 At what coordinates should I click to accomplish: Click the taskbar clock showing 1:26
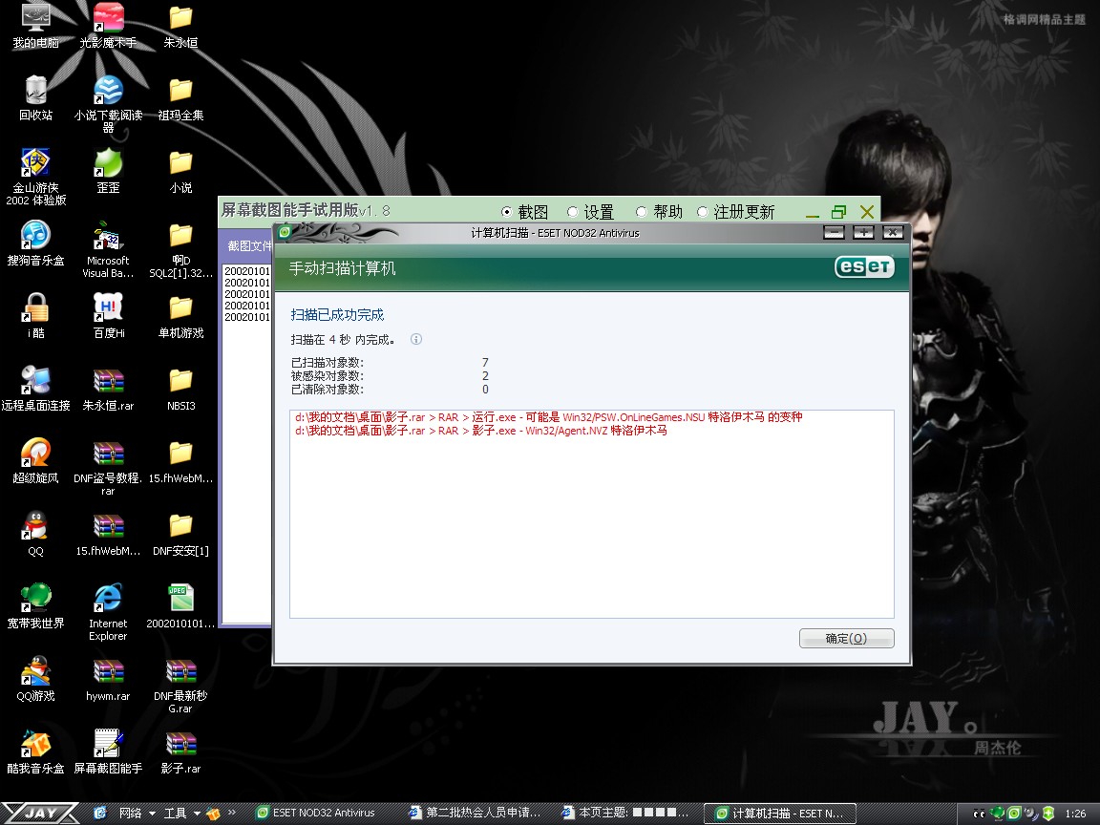(x=1075, y=814)
